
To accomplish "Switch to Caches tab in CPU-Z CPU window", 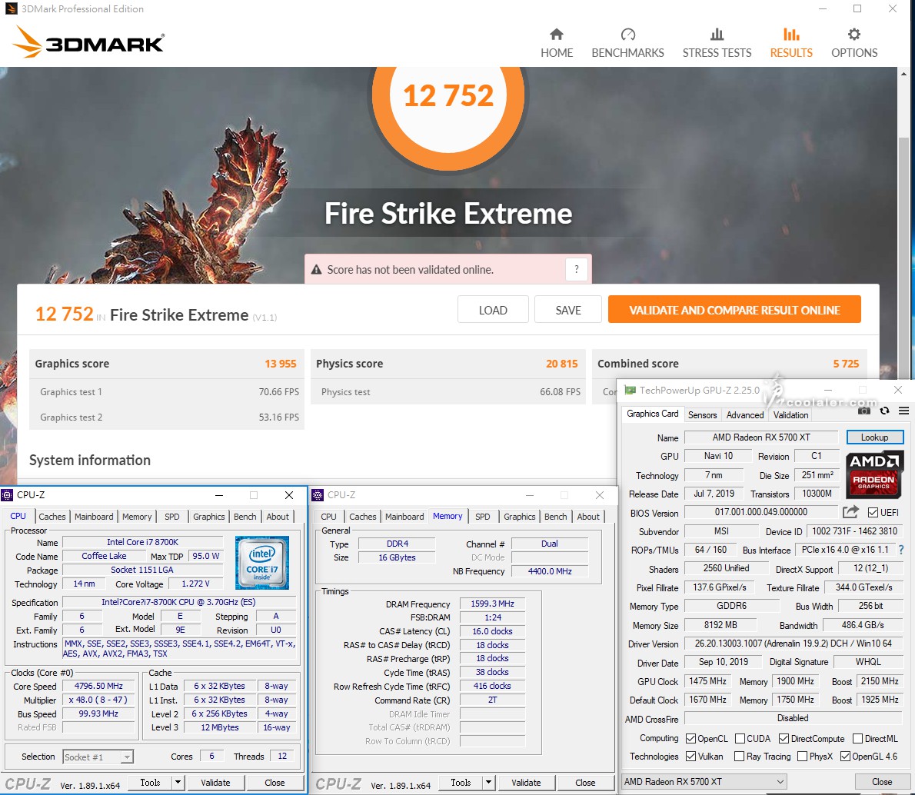I will (52, 517).
